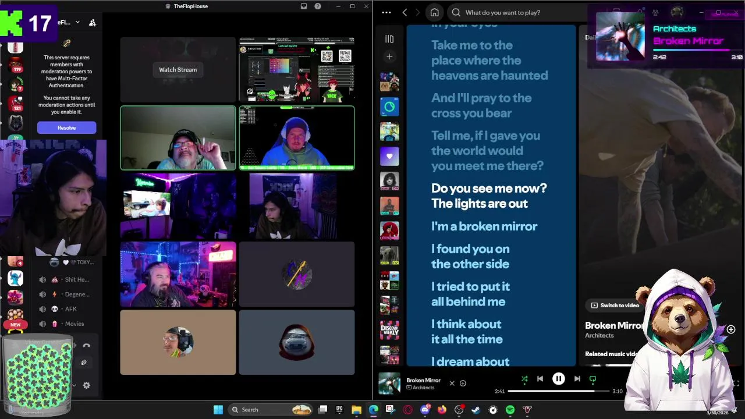Click the create playlist plus icon in Spotify sidebar
The height and width of the screenshot is (419, 745).
click(389, 56)
